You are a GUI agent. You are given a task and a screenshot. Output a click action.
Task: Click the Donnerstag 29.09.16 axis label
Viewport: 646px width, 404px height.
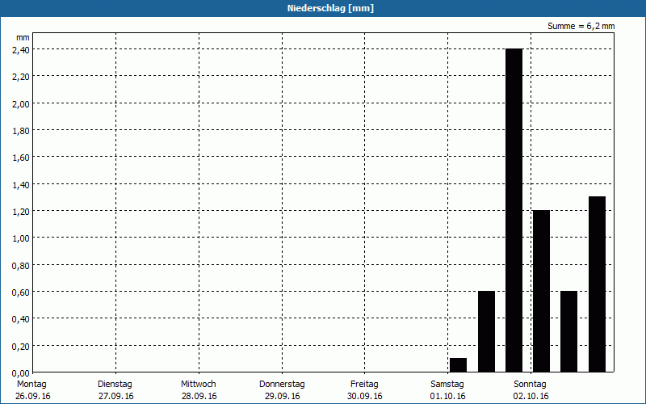[x=282, y=389]
